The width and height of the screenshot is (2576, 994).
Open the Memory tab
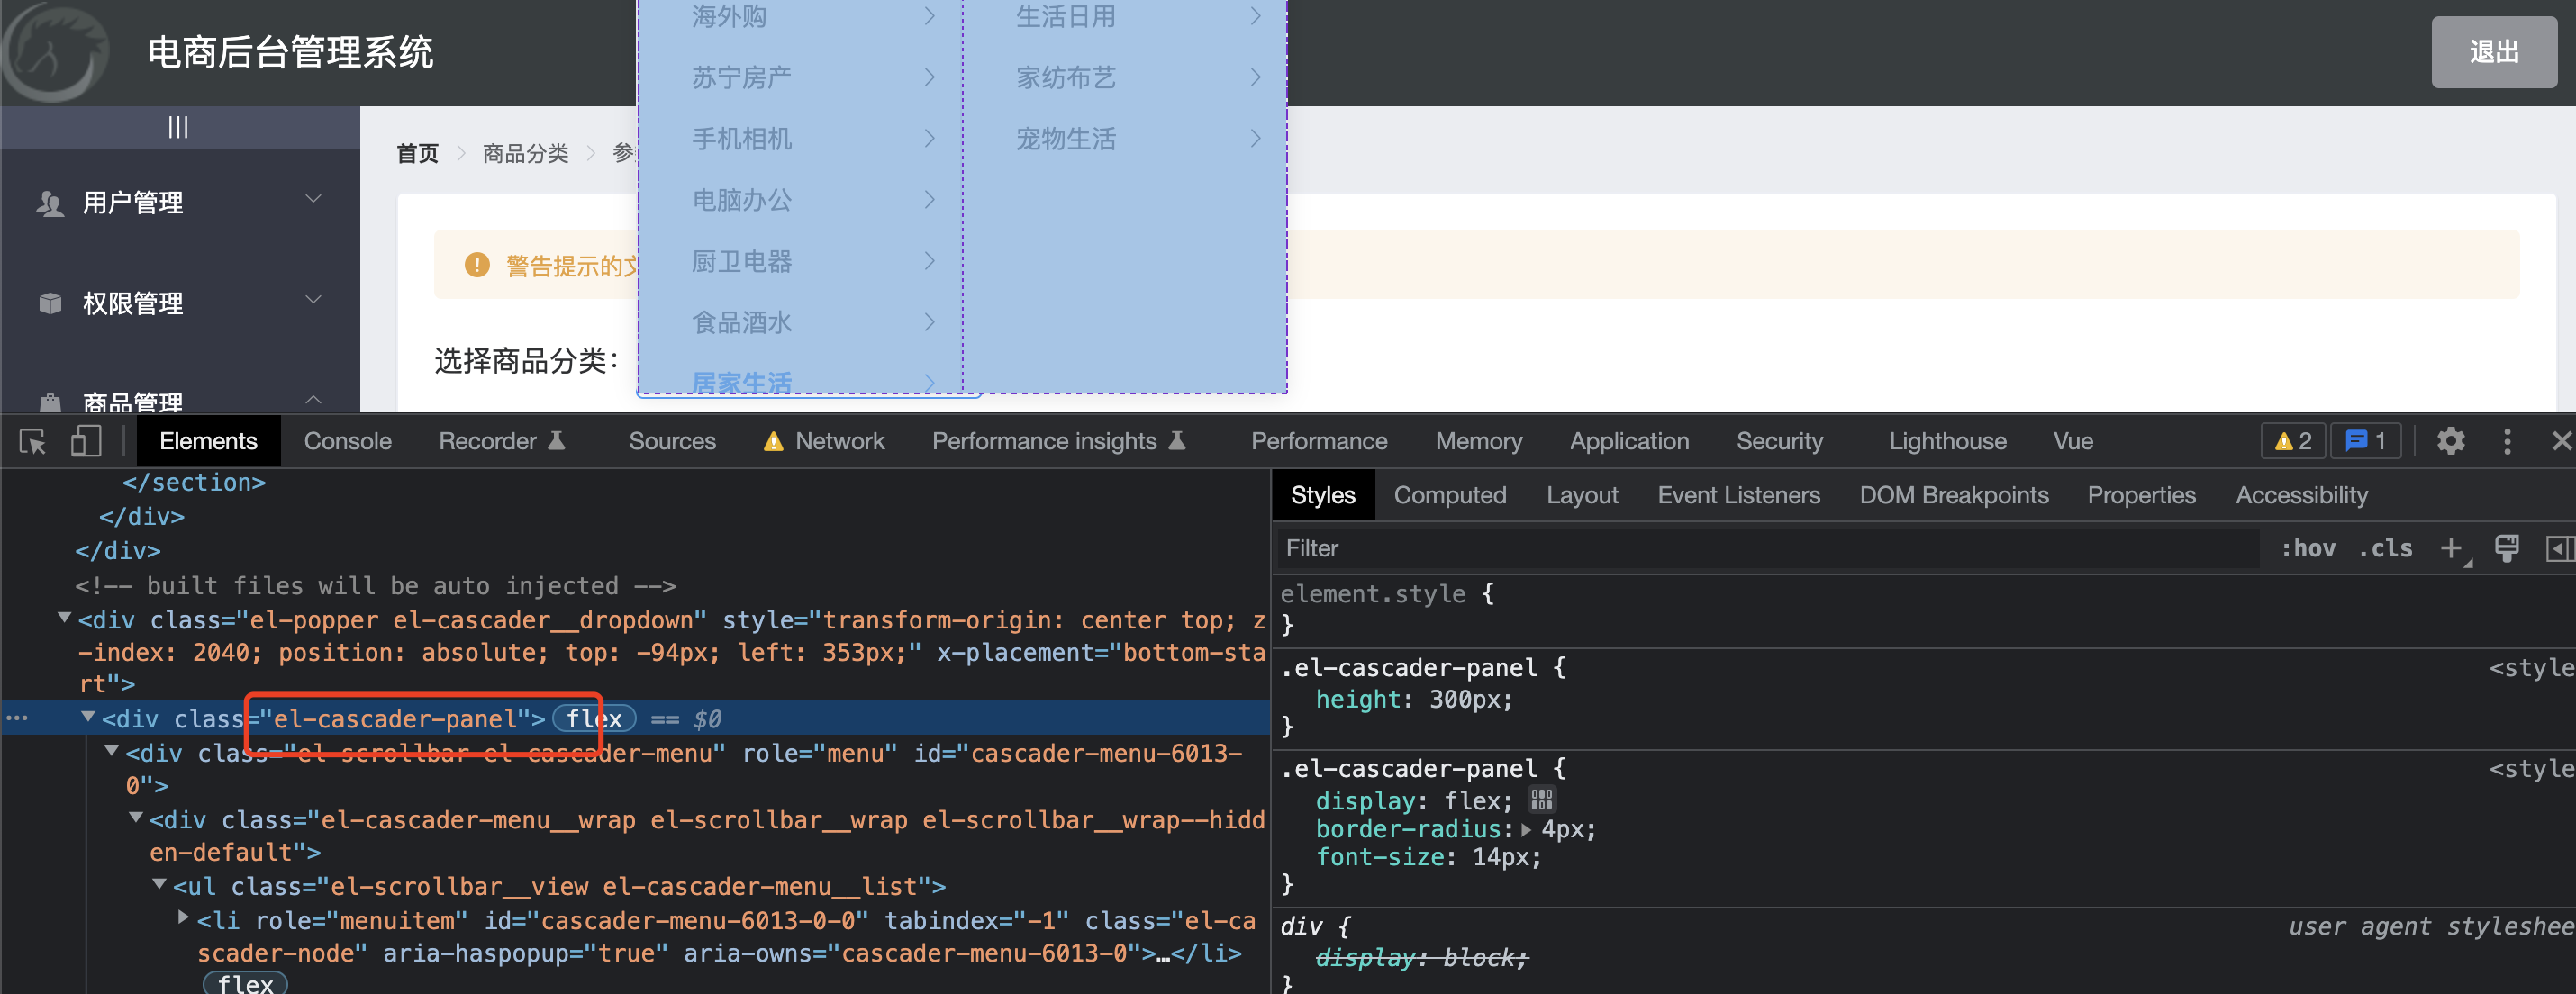pos(1479,441)
